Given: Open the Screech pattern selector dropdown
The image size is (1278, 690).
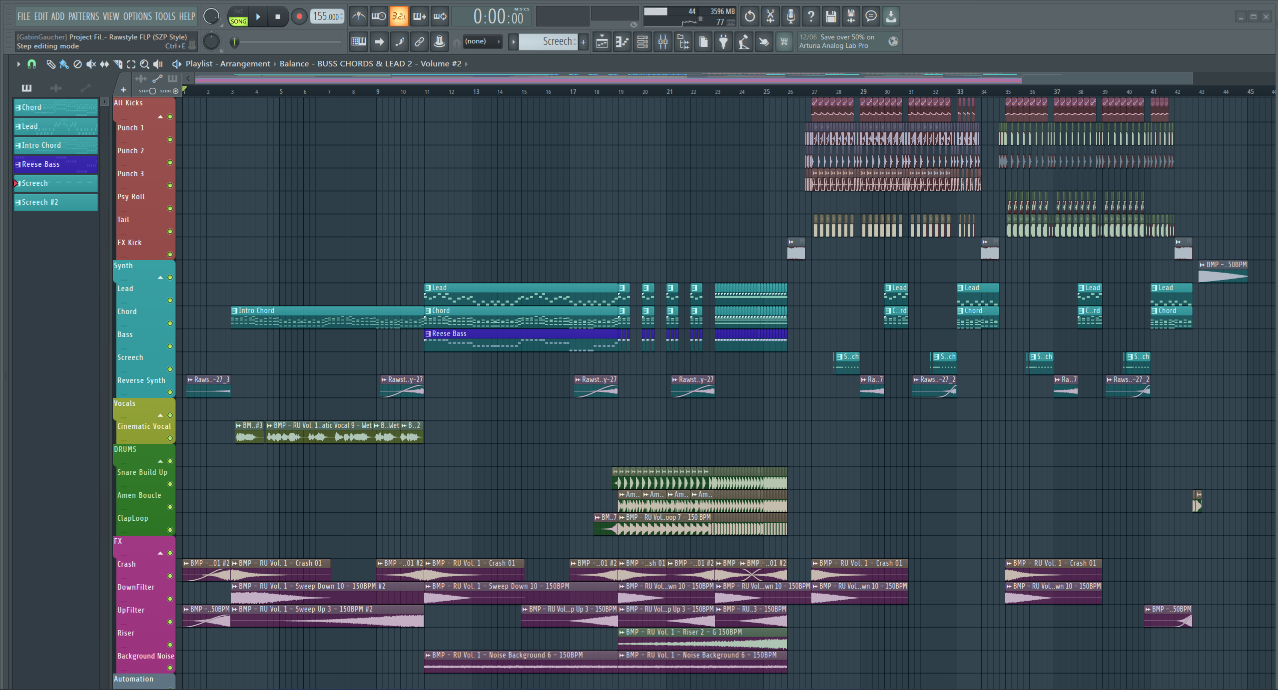Looking at the screenshot, I should (548, 42).
